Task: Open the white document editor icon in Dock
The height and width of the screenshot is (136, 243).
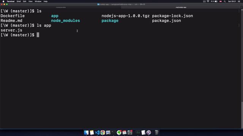Action: 144,133
